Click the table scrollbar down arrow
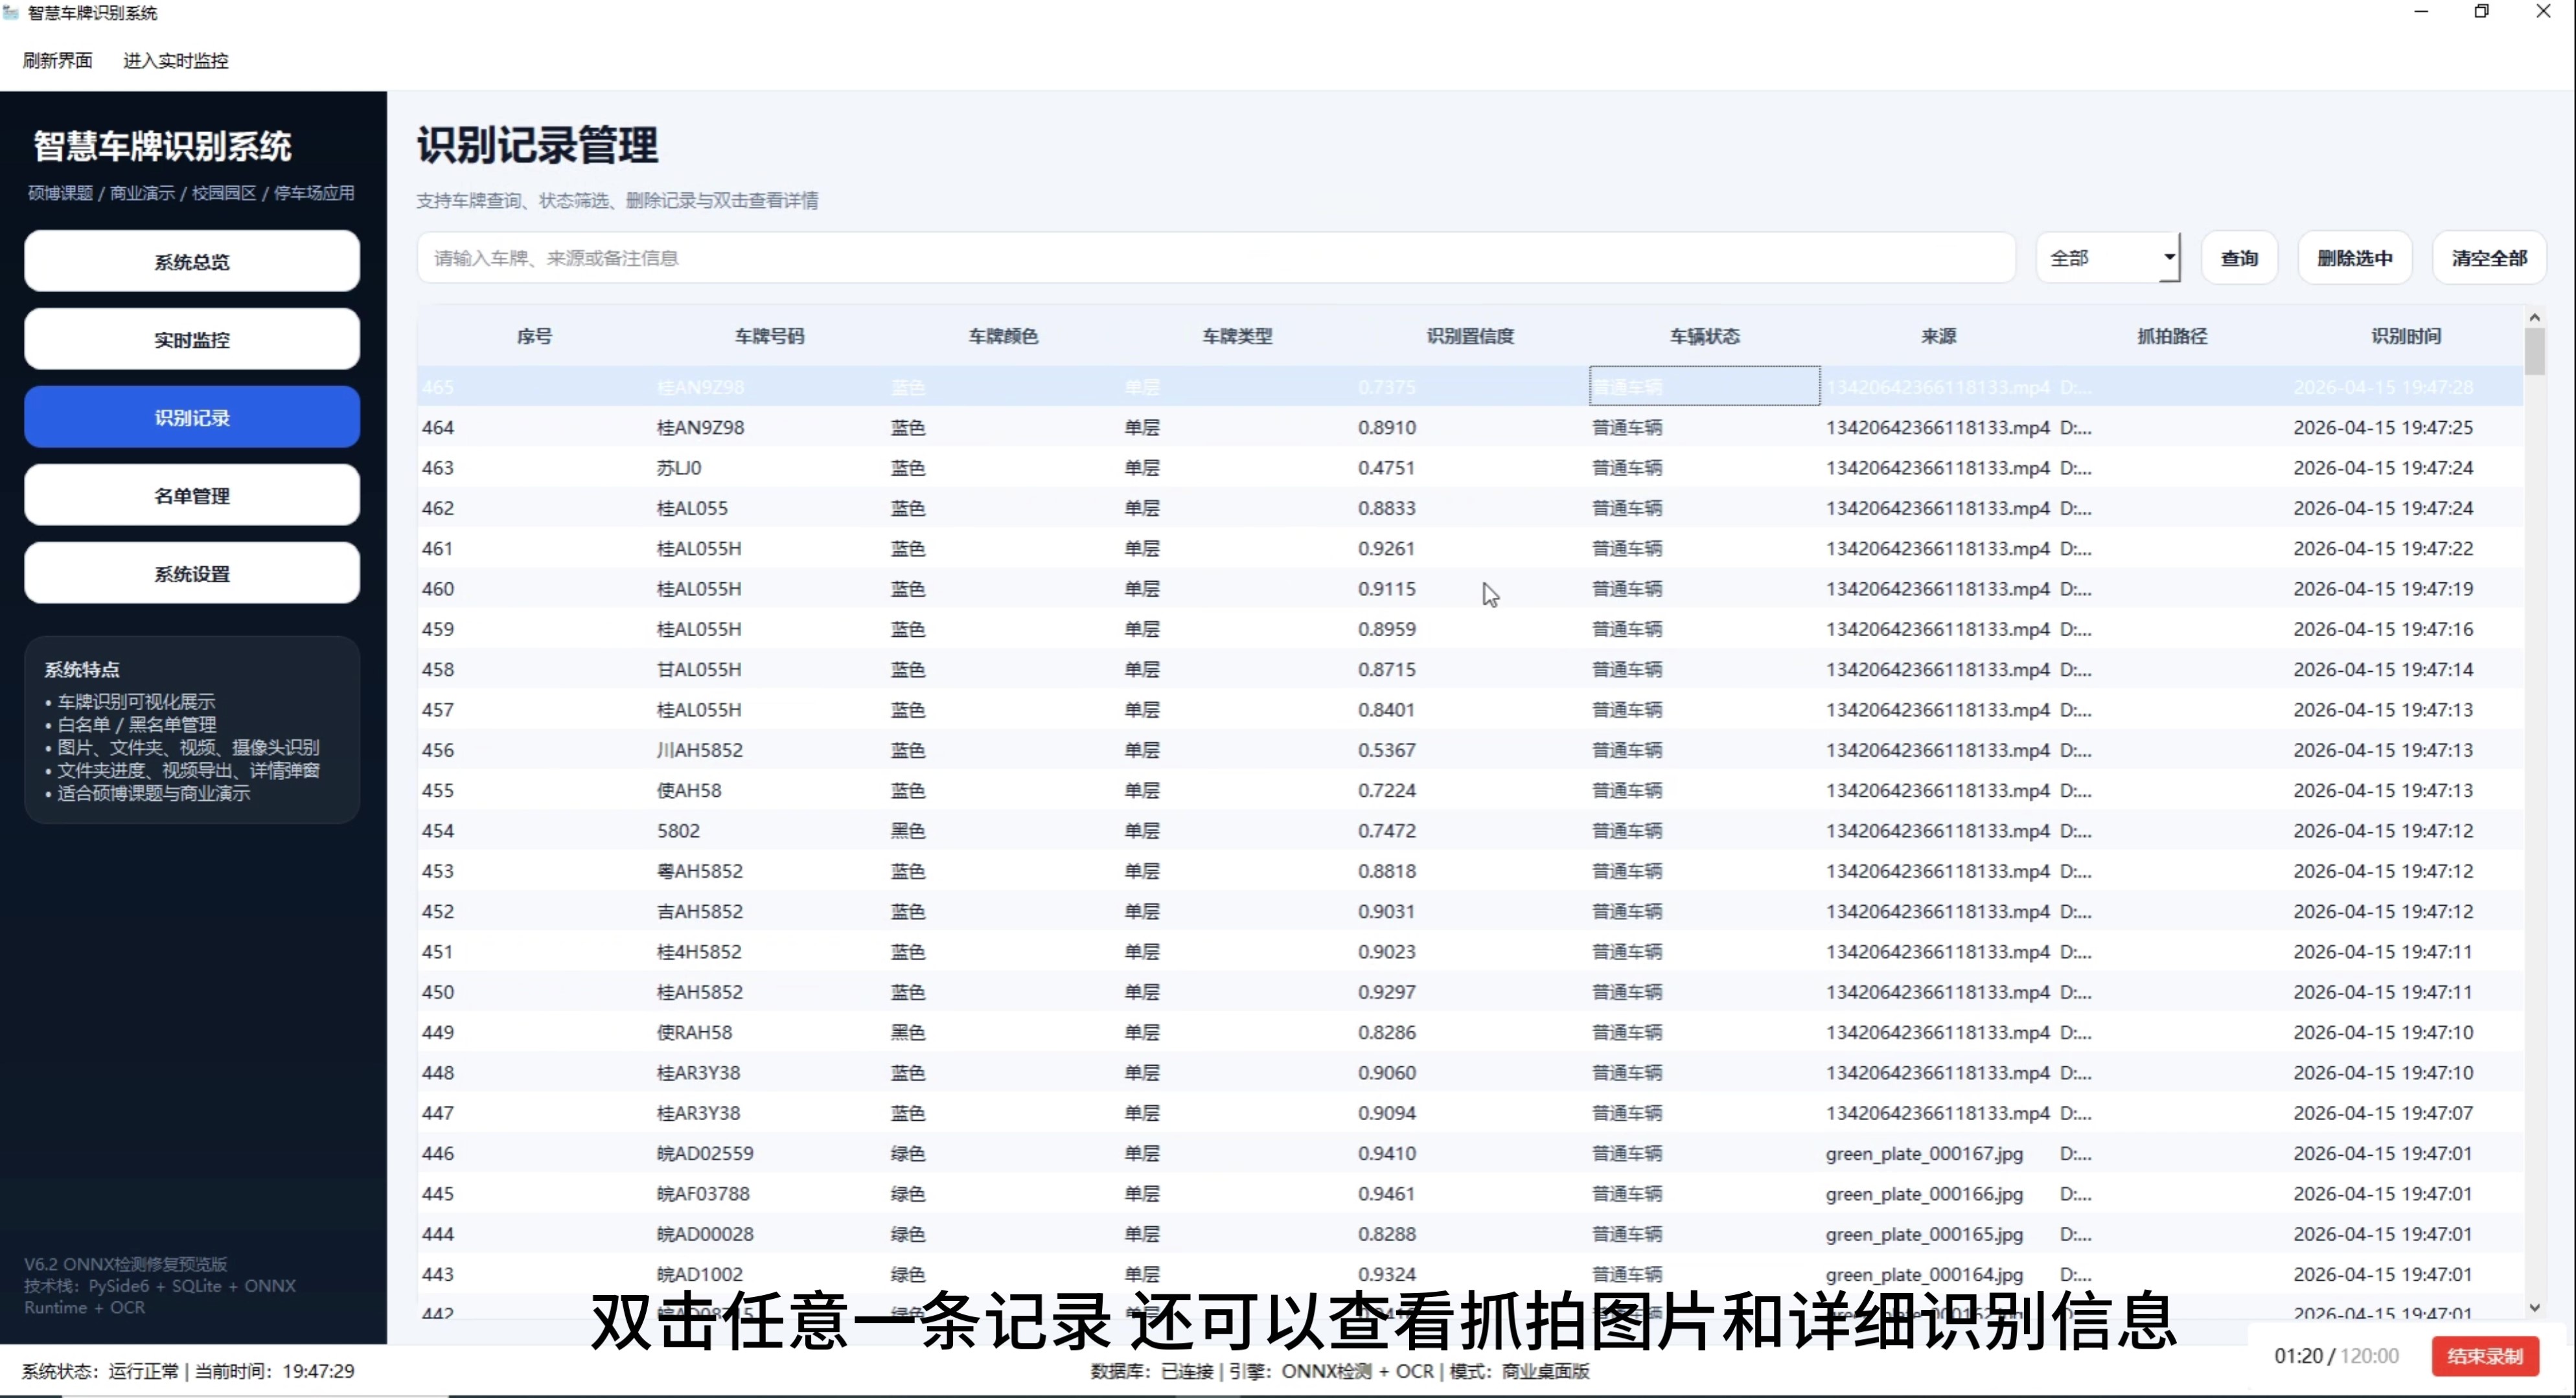Screen dimensions: 2576x1398 click(x=2534, y=1307)
